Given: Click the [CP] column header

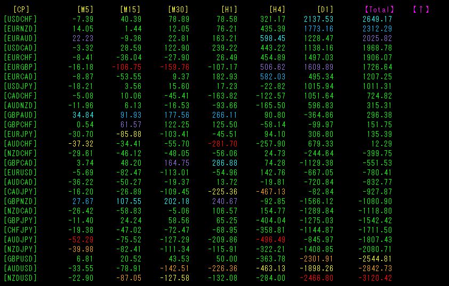Looking at the screenshot, I should coord(21,10).
